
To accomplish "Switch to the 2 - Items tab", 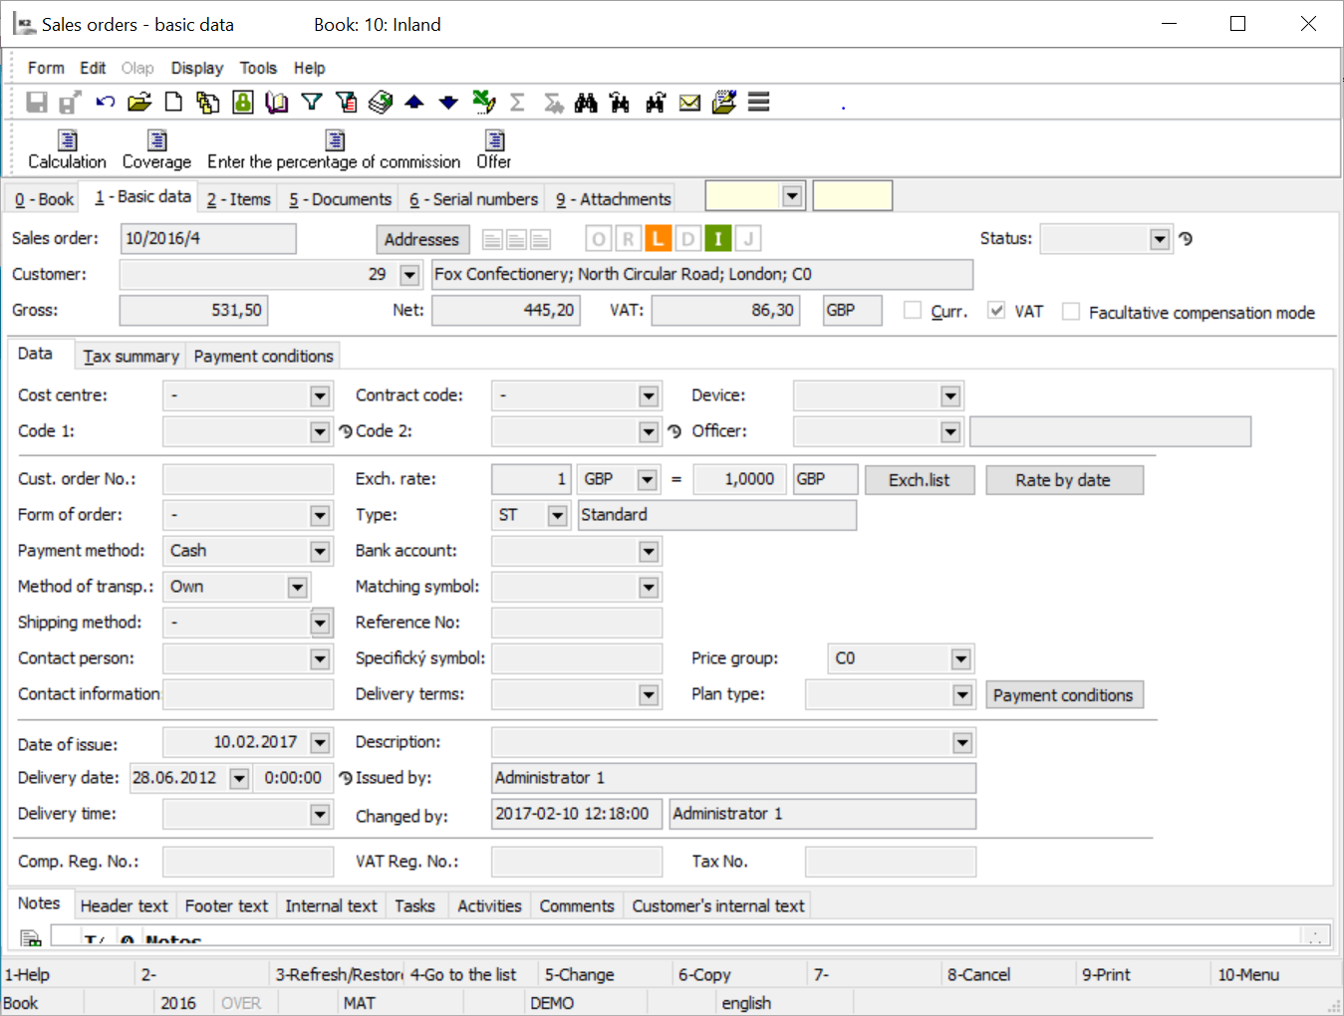I will tap(238, 199).
